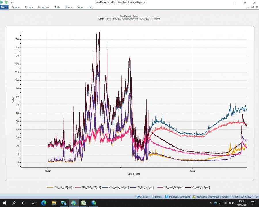Toggle the 42_NoX_143 legend entry
259x207 pixels.
pyautogui.click(x=200, y=187)
